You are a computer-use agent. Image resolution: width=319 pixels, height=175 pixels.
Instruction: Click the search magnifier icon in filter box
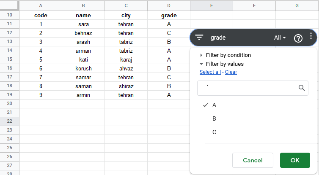click(302, 88)
